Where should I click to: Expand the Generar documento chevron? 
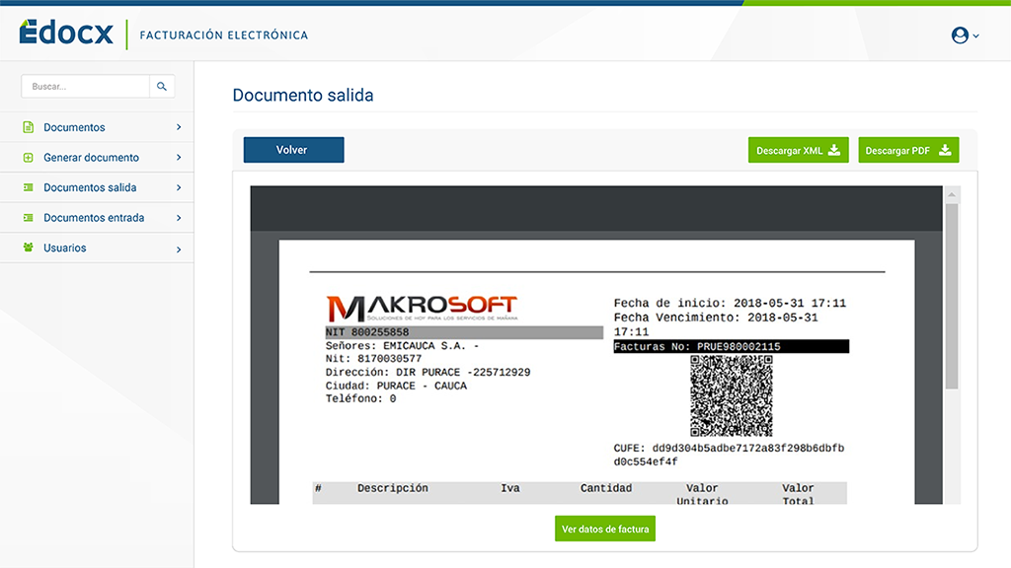click(x=179, y=157)
